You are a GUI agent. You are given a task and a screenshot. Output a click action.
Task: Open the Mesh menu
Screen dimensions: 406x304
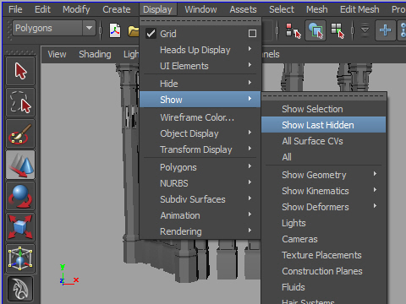(317, 9)
